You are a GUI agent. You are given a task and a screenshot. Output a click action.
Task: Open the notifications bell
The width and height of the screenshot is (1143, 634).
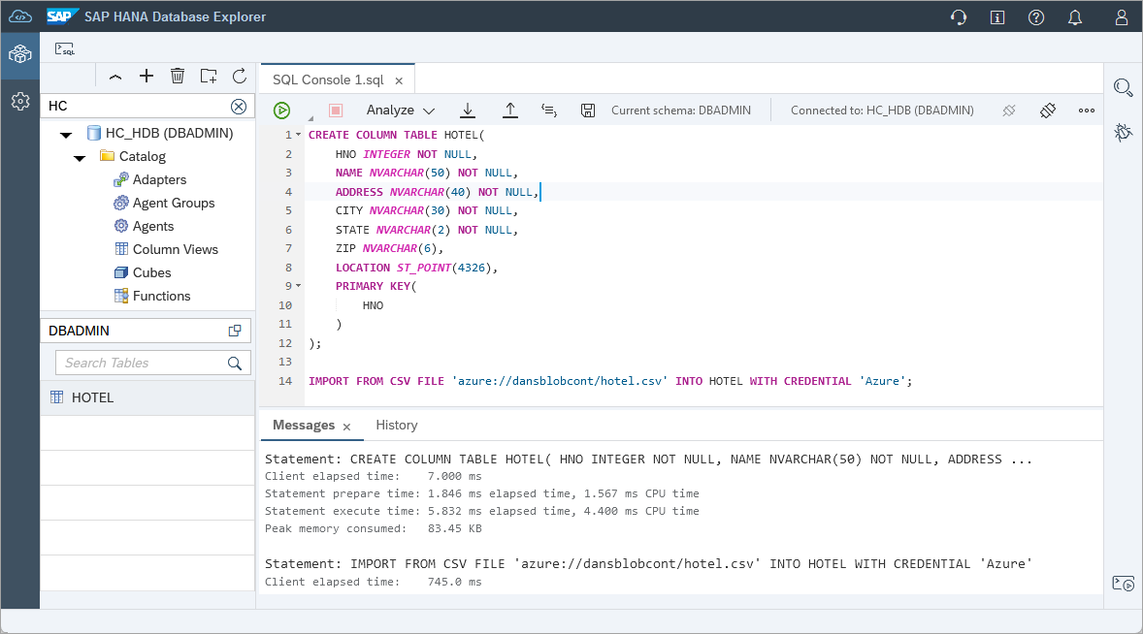(1075, 16)
